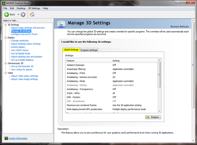This screenshot has height=145, width=197.
Task: Click Restore Defaults in the header
Action: [180, 27]
